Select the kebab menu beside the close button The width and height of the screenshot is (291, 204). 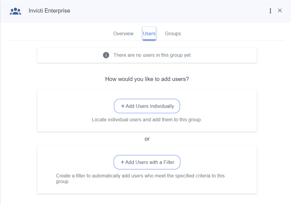[270, 10]
